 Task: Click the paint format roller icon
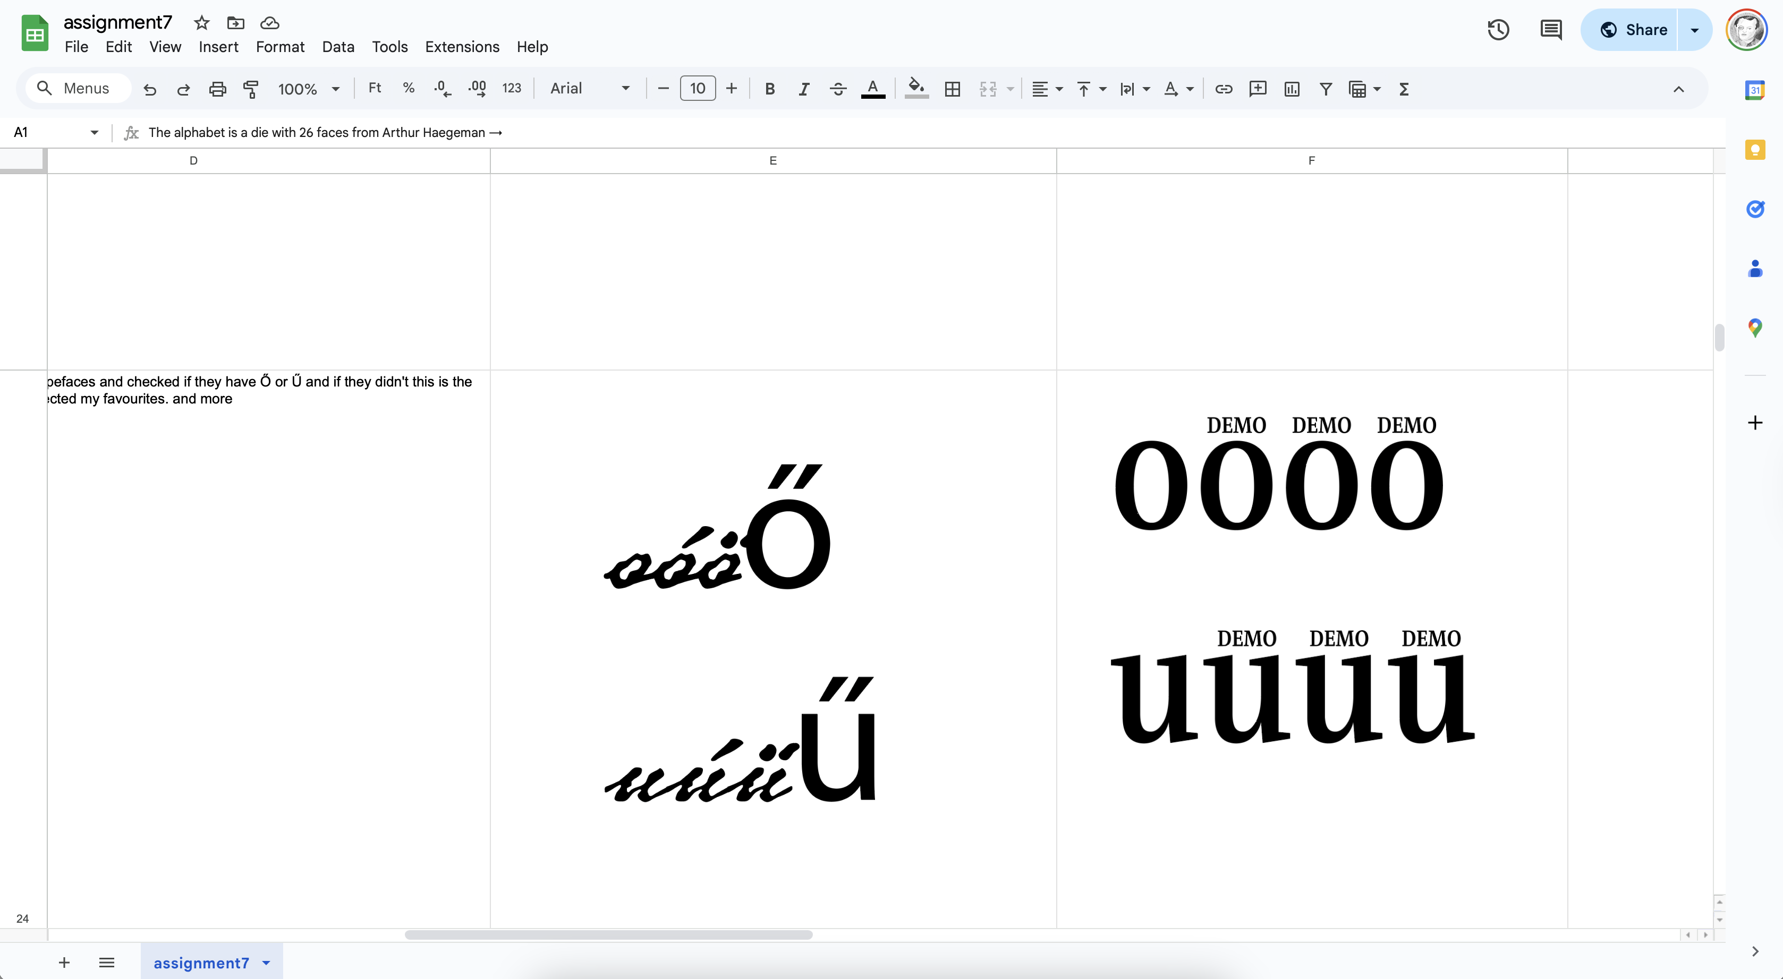251,89
